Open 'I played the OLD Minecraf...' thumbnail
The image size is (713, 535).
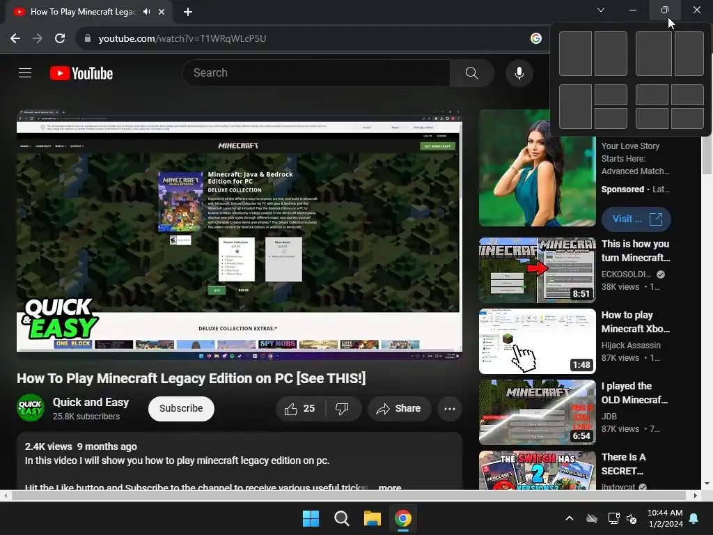point(537,412)
